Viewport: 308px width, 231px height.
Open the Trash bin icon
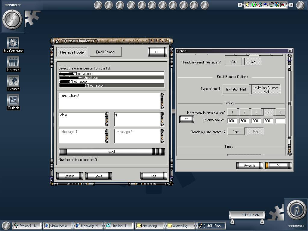297,210
